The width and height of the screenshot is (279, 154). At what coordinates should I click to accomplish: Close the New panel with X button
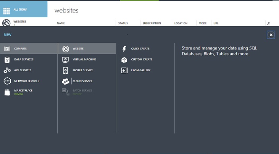click(271, 35)
